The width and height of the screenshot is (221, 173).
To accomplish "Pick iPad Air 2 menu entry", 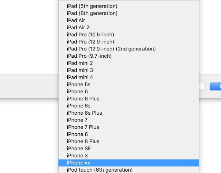I will (128, 28).
